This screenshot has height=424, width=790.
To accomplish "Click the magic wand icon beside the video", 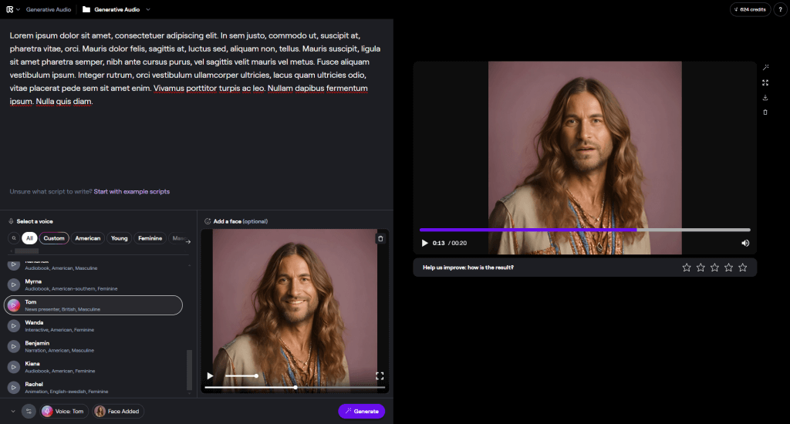I will coord(765,67).
